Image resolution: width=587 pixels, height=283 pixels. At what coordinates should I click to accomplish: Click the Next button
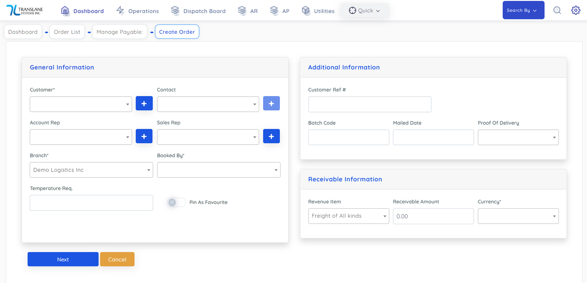click(x=63, y=259)
